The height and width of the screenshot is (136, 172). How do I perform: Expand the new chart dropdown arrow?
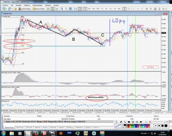(6, 9)
